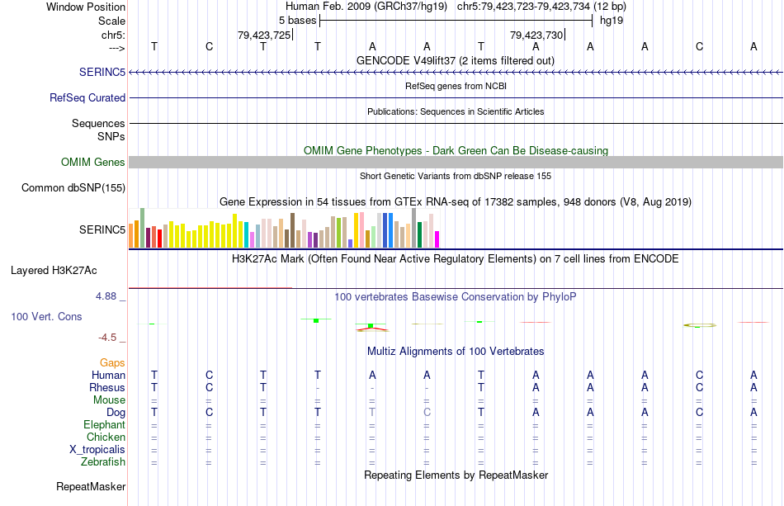Click the H3K27Ac Mark ENCODE track title

(455, 259)
